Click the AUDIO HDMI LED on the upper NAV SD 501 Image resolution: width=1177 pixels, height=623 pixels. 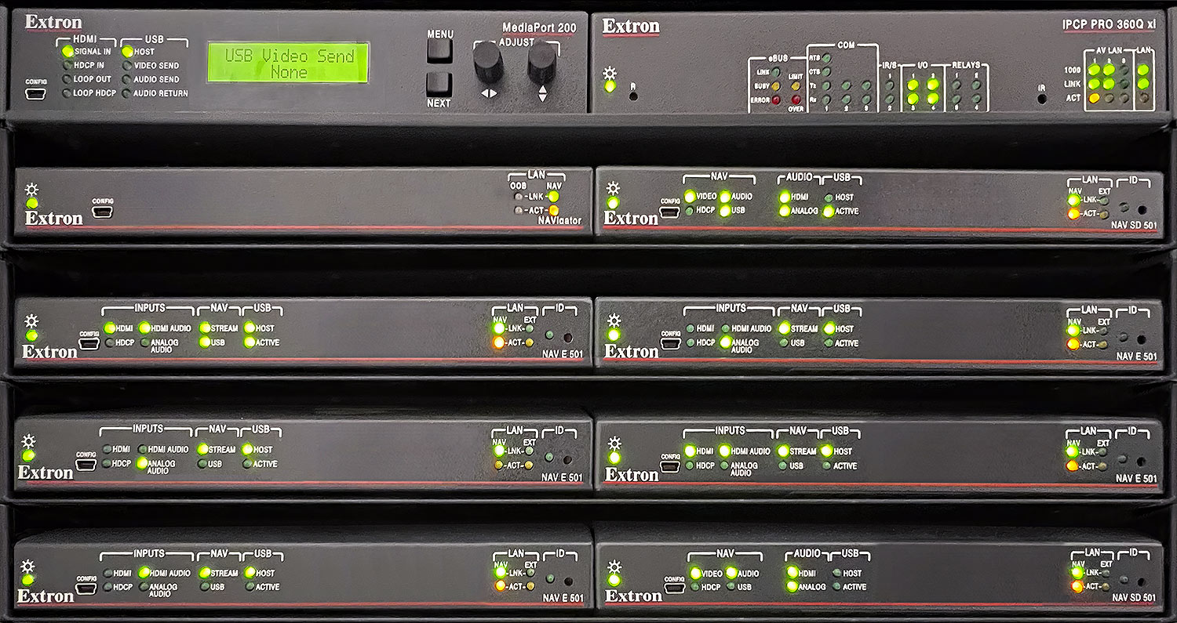coord(785,197)
